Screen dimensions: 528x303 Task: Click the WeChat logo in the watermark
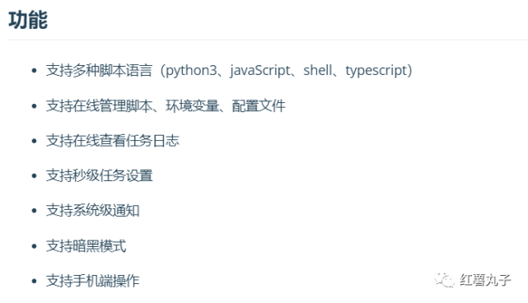(x=444, y=280)
